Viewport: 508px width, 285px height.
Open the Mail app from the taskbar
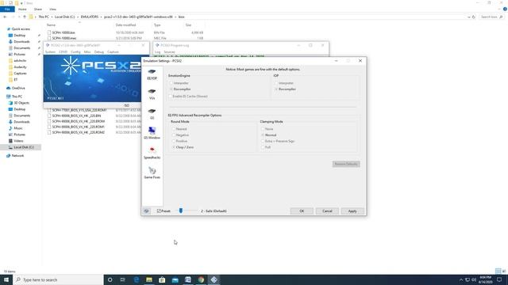[x=175, y=279]
